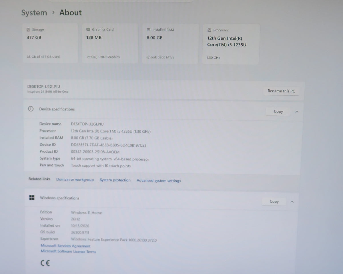This screenshot has height=274, width=343.
Task: Go back to System in breadcrumb
Action: 34,13
